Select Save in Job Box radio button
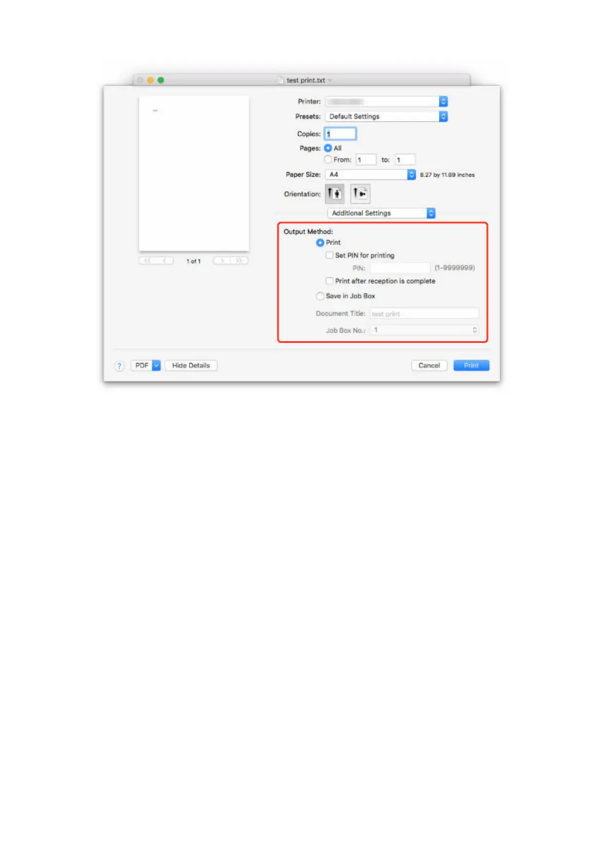Screen dimensions: 612x866 (320, 296)
